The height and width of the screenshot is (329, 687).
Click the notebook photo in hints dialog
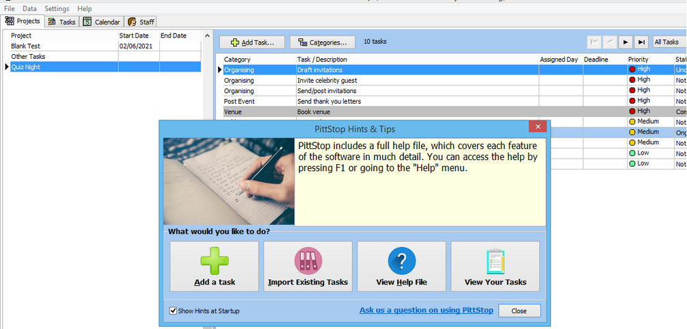click(229, 182)
